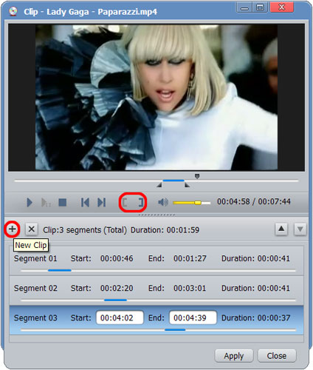Click the total Duration 00:01:59 text
This screenshot has width=313, height=370.
pos(165,230)
